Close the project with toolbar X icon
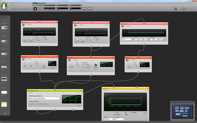The height and width of the screenshot is (123, 197). 194,9
